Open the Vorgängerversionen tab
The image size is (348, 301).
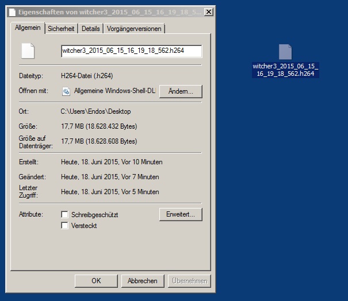(x=134, y=29)
